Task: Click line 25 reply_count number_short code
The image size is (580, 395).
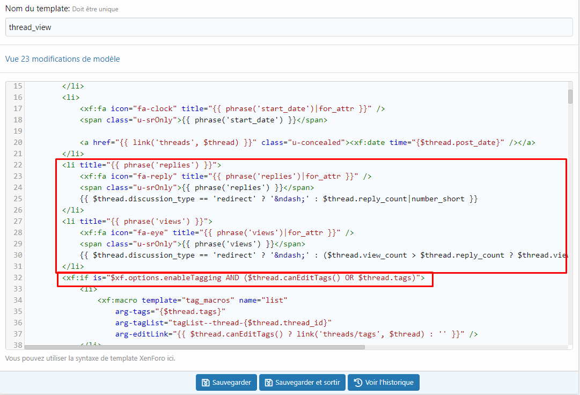Action: (278, 199)
